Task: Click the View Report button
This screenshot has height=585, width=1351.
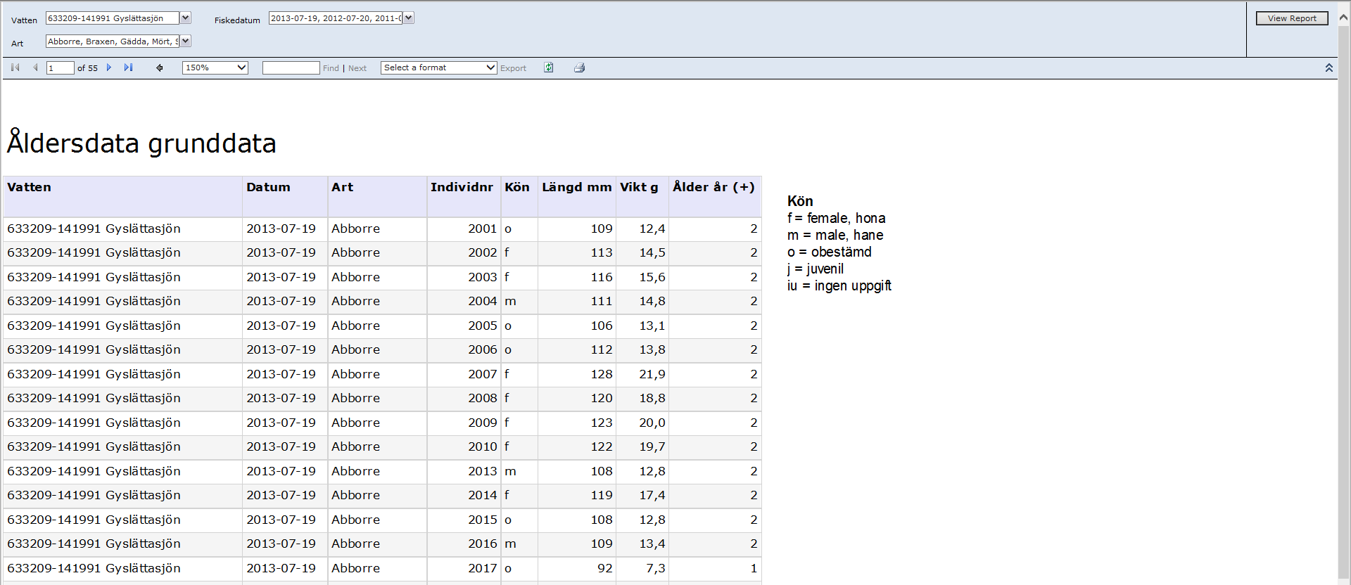Action: [x=1292, y=18]
